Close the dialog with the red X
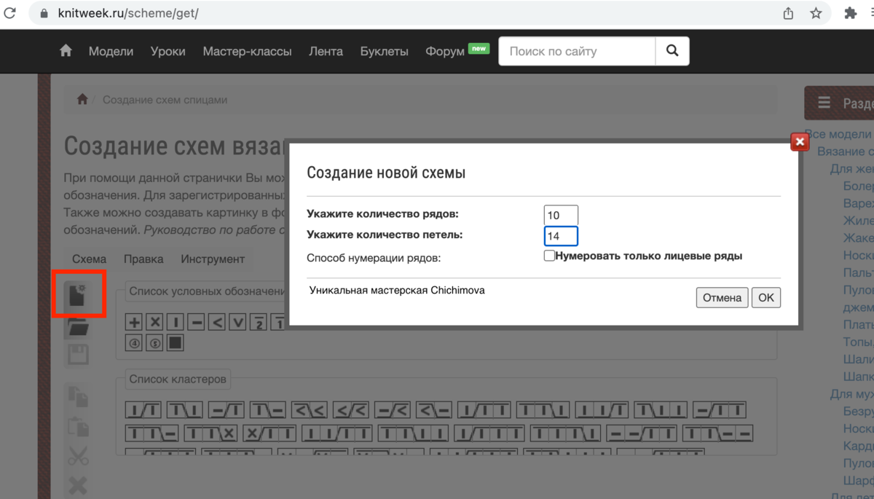 click(800, 142)
